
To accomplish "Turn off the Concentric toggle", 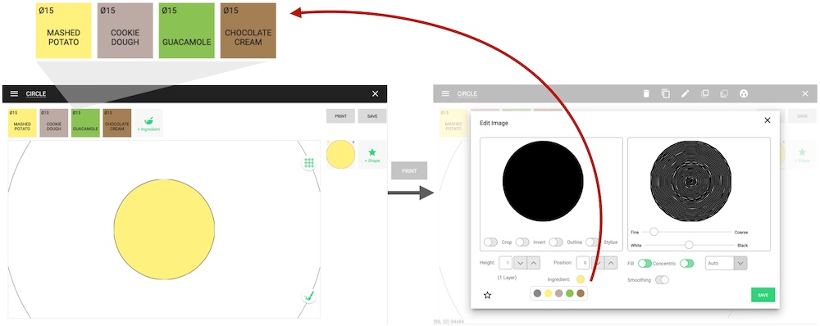I will pos(686,263).
